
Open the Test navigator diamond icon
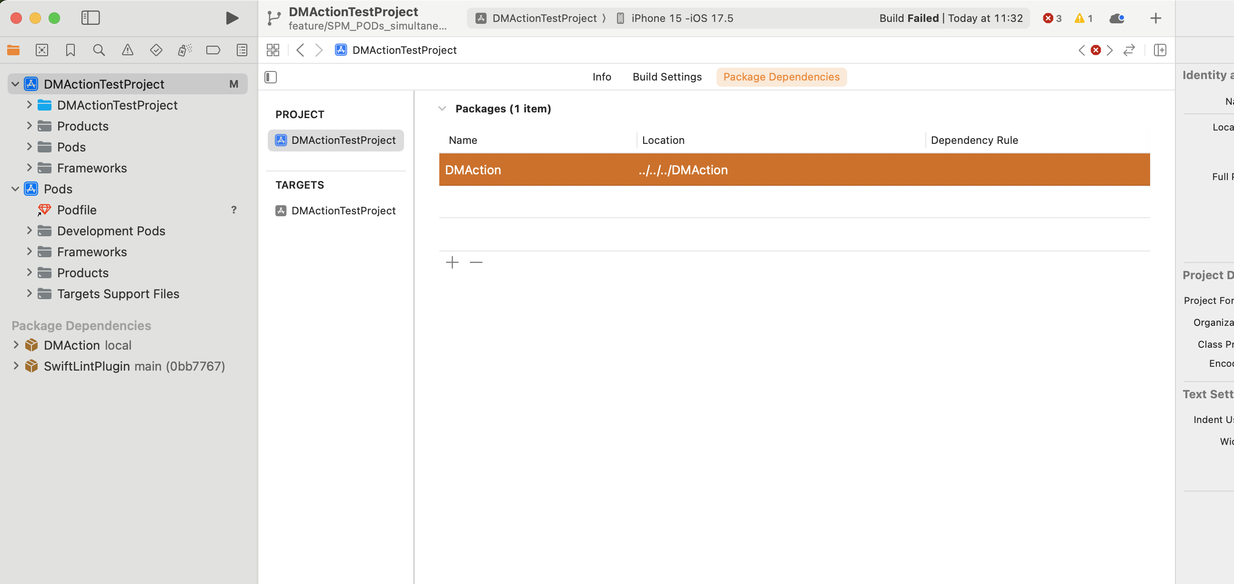156,50
